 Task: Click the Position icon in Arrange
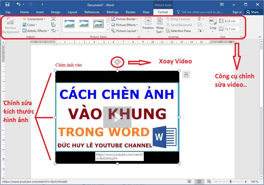tap(148, 21)
